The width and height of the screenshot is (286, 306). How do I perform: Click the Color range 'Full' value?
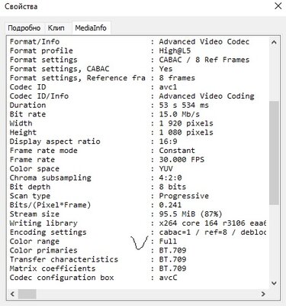(168, 241)
